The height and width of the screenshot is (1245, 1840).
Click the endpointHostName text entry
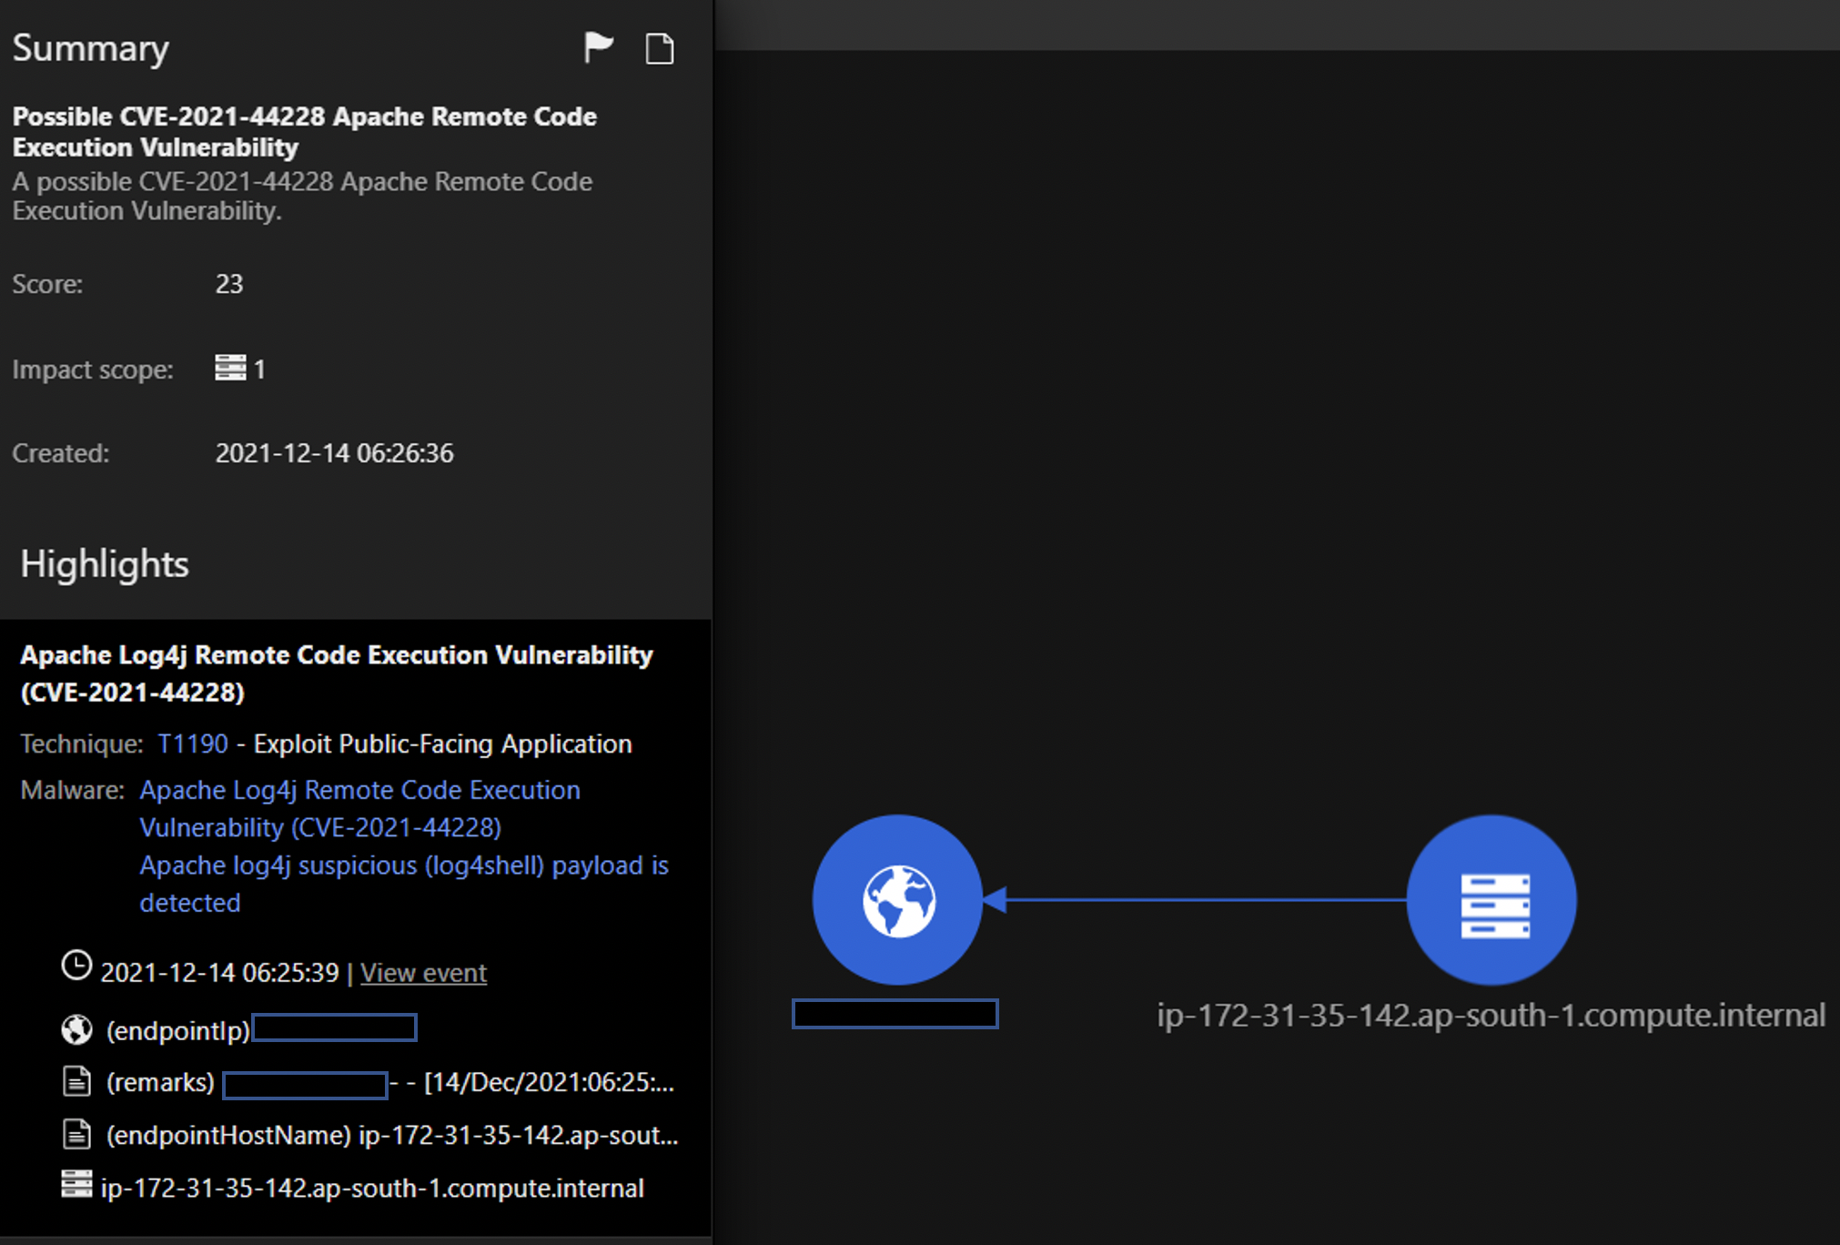click(x=391, y=1135)
